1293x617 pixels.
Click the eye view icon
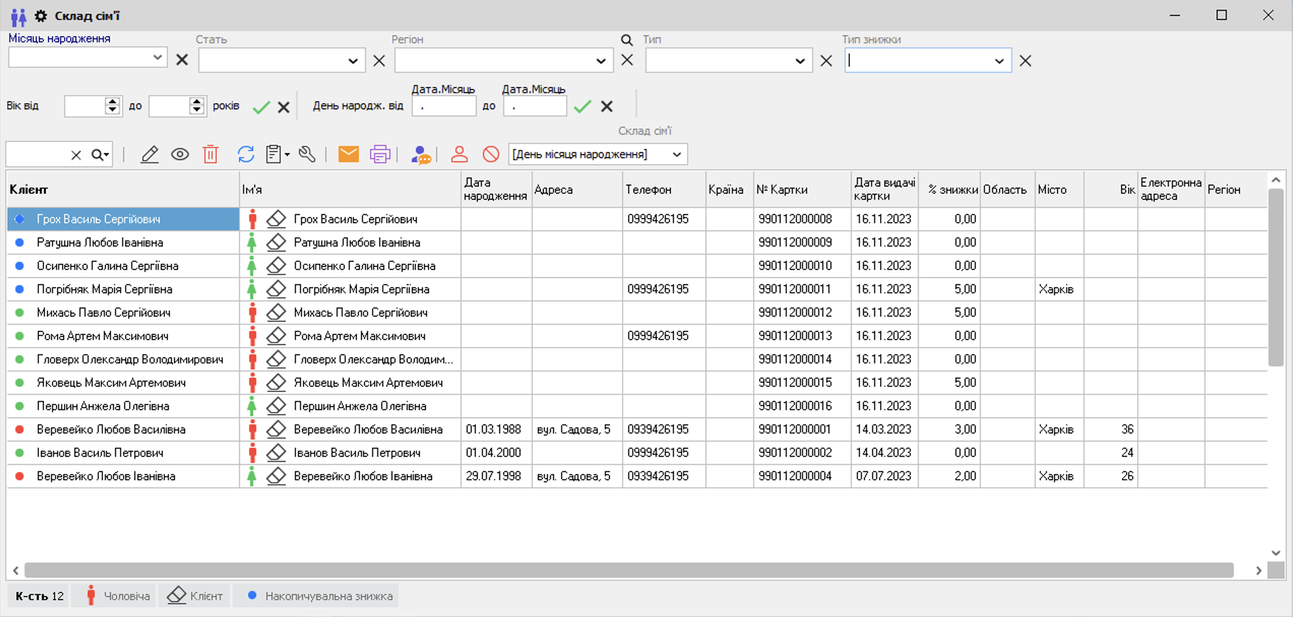tap(180, 154)
